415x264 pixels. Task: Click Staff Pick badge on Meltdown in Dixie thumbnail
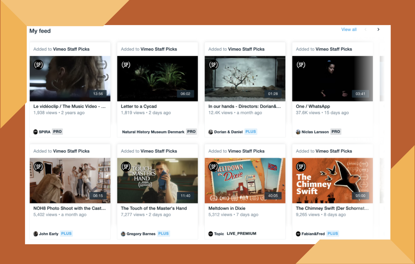[x=213, y=167]
